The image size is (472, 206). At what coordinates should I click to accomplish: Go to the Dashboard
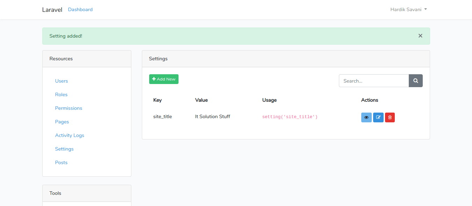point(80,9)
